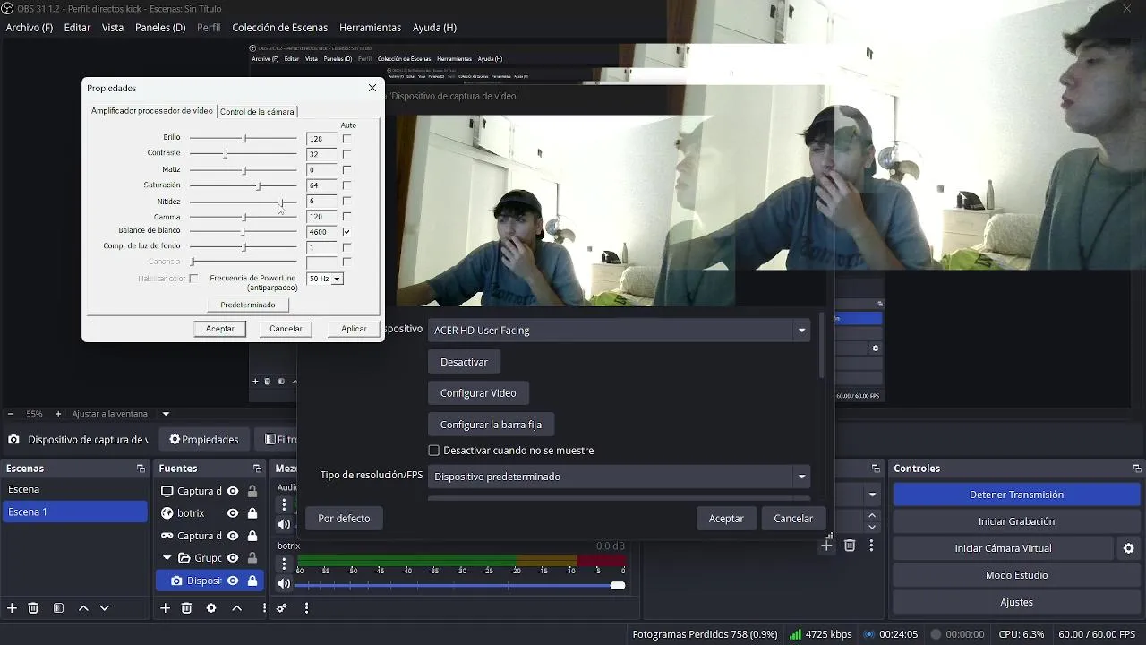Float the Fuentes dock with its panel icon
The height and width of the screenshot is (645, 1146).
[x=257, y=469]
